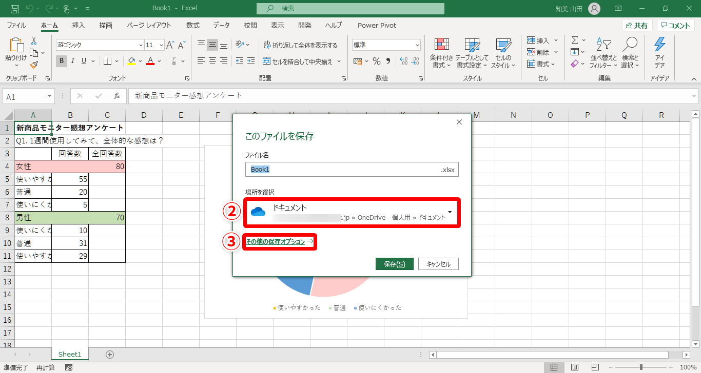Toggle Italic formatting

click(x=73, y=61)
